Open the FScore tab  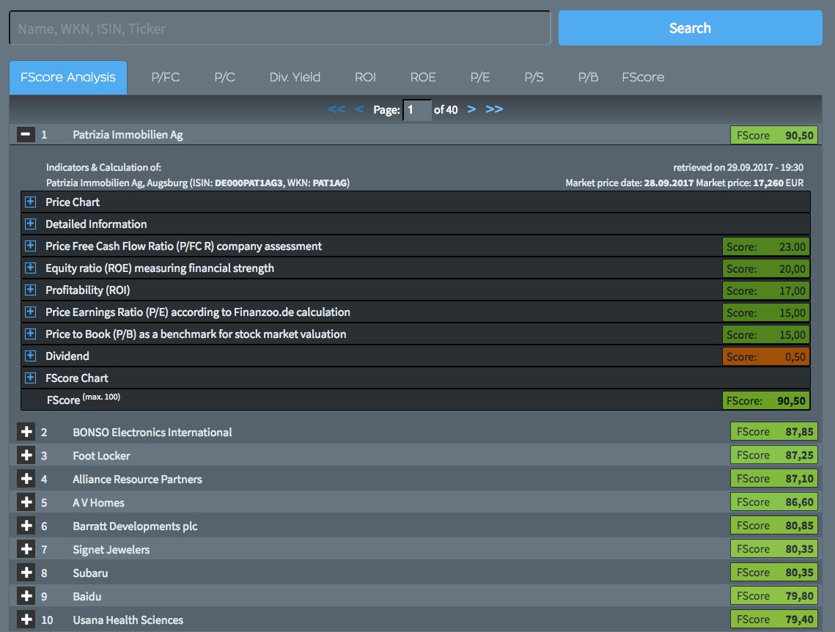[x=643, y=78]
